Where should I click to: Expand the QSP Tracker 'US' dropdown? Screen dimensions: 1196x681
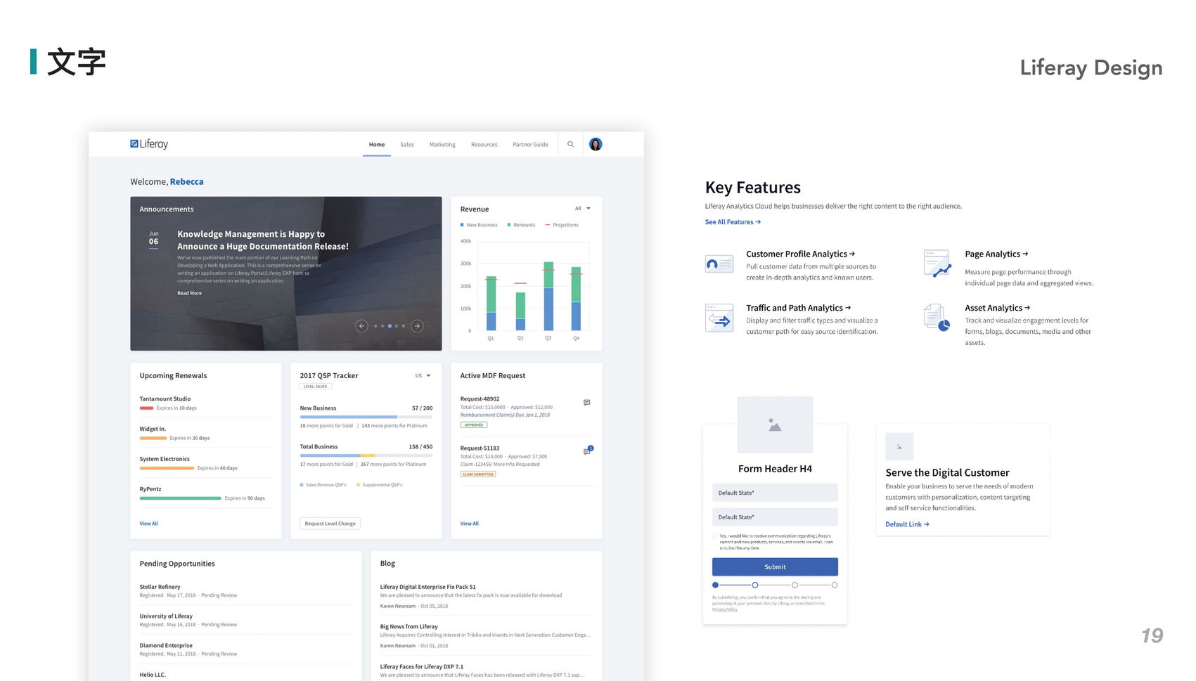423,376
